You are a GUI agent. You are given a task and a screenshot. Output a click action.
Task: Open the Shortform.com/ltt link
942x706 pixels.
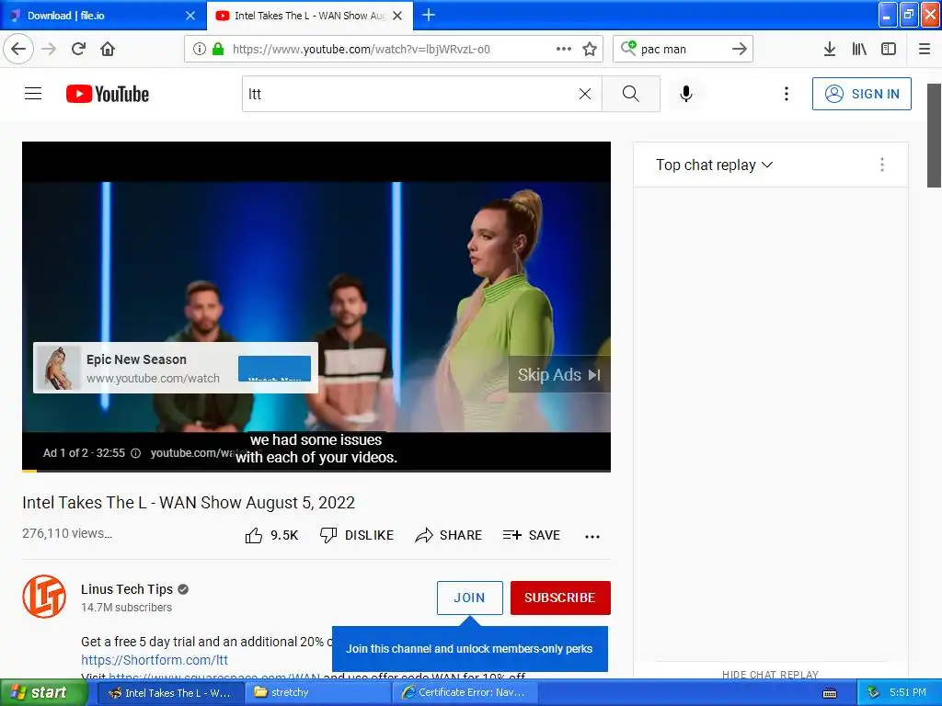pos(155,660)
